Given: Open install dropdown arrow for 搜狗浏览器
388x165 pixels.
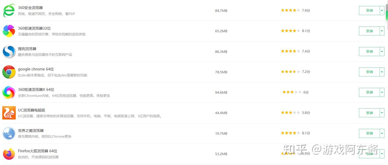Looking at the screenshot, I should (x=382, y=52).
